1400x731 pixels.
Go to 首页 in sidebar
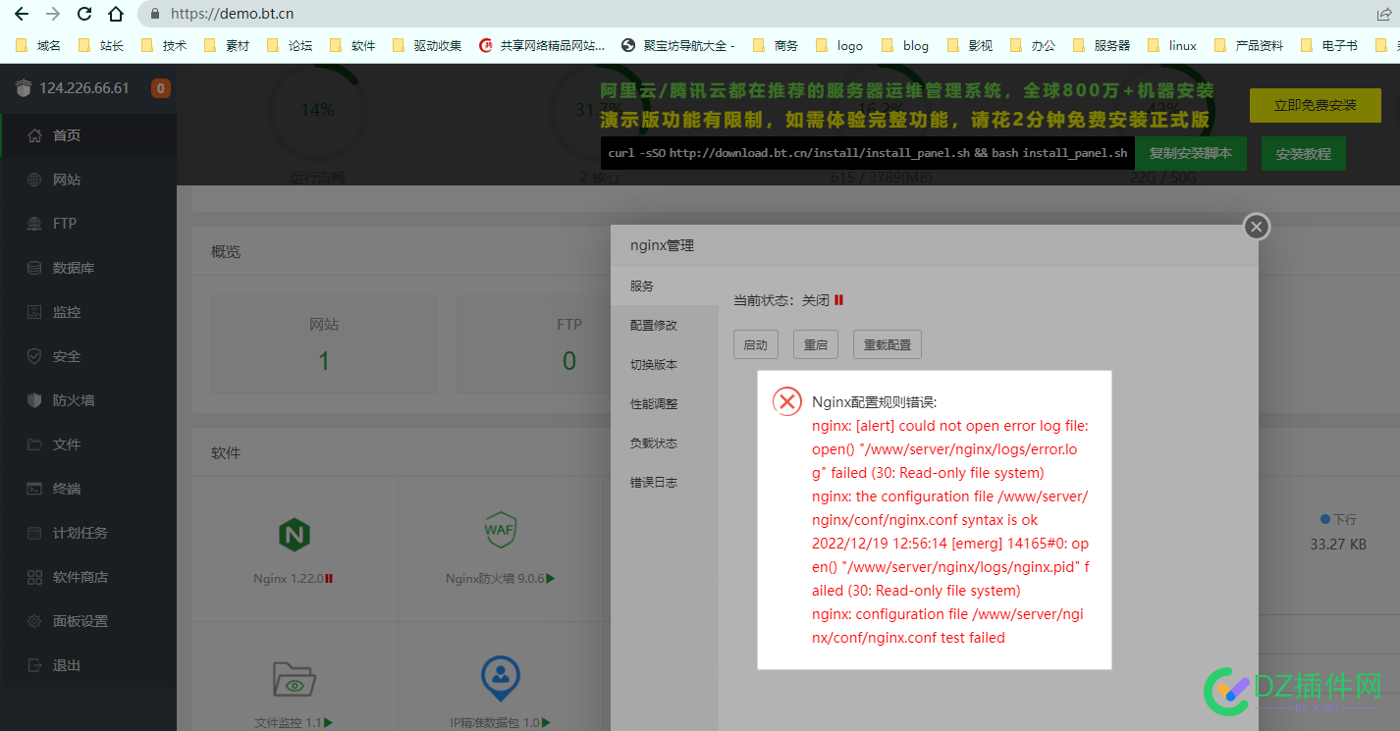pos(88,135)
